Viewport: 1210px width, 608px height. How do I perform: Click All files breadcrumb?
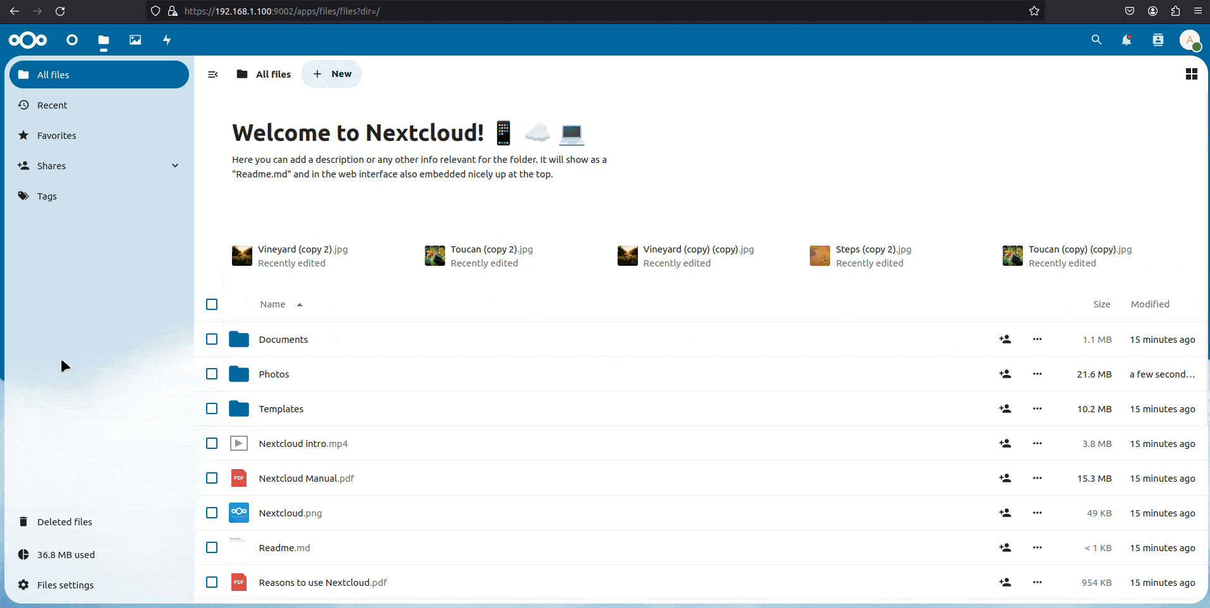click(264, 74)
